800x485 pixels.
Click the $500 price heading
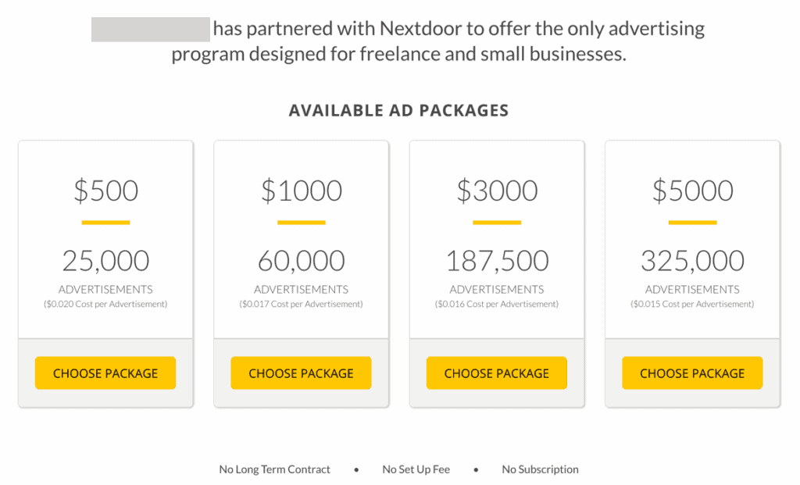point(105,191)
